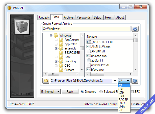Choose PAQ8P in the format list

tap(124, 99)
